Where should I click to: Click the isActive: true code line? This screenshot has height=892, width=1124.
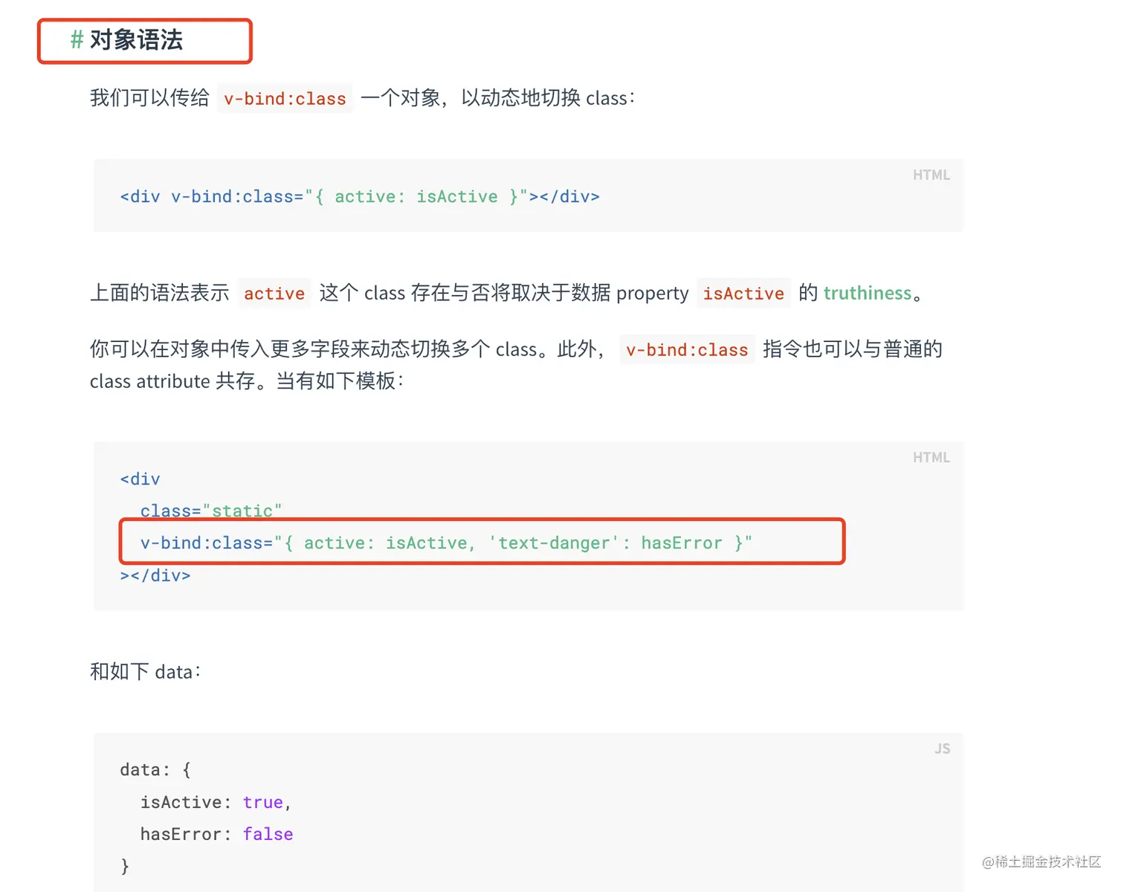pyautogui.click(x=216, y=803)
